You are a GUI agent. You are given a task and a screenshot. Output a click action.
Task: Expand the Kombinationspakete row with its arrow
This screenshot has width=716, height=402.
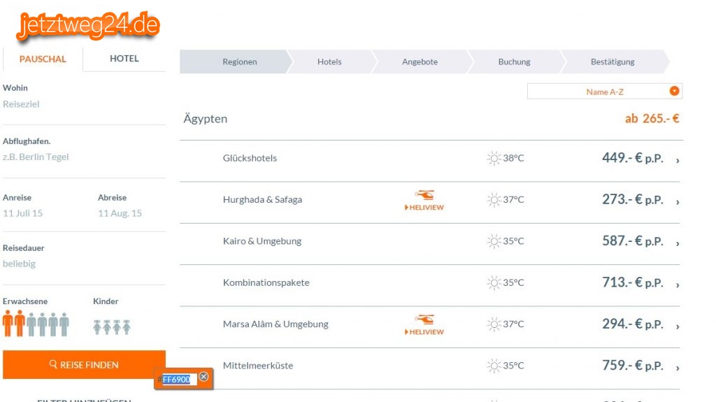[x=678, y=284]
